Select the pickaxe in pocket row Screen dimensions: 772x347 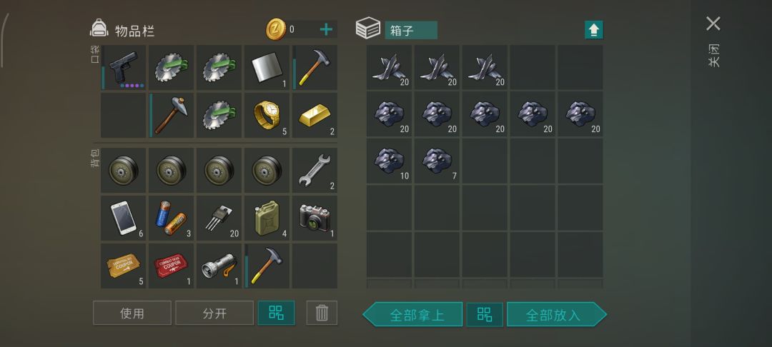[171, 116]
